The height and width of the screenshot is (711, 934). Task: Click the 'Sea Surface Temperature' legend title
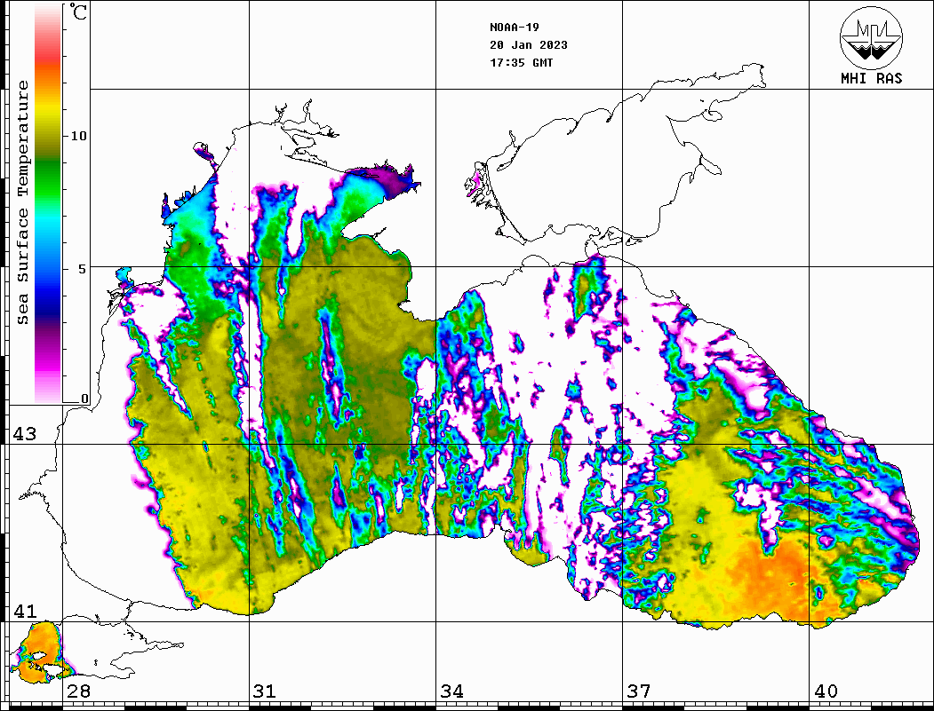tap(22, 203)
